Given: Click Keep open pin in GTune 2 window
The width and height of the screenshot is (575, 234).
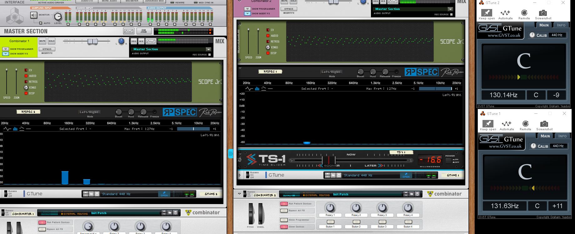Looking at the screenshot, I should tap(487, 13).
